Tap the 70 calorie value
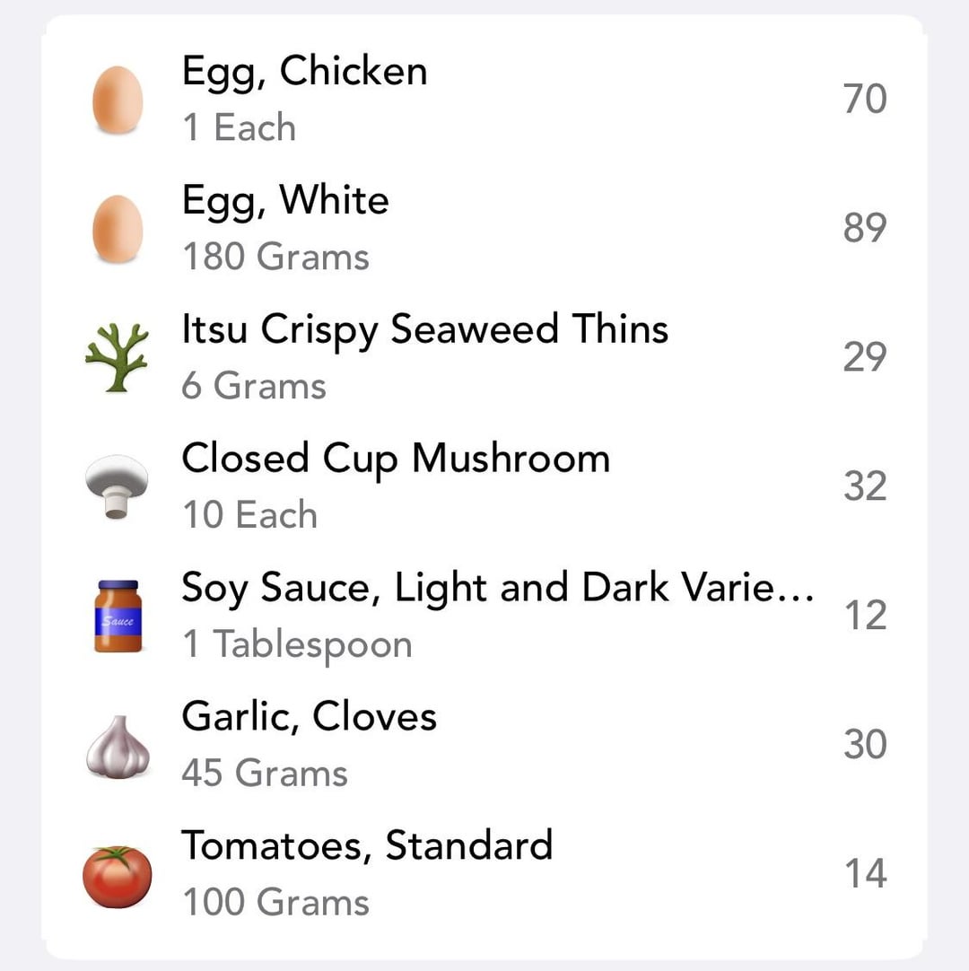 [x=865, y=99]
